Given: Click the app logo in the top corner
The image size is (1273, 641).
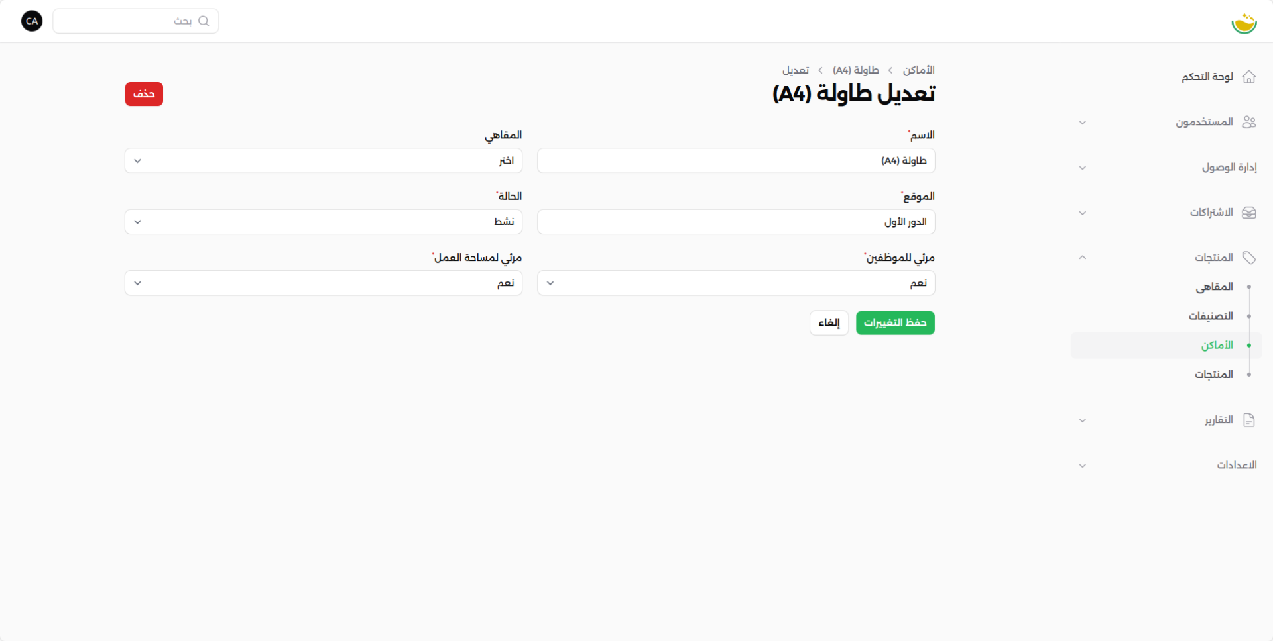Looking at the screenshot, I should [x=1244, y=23].
